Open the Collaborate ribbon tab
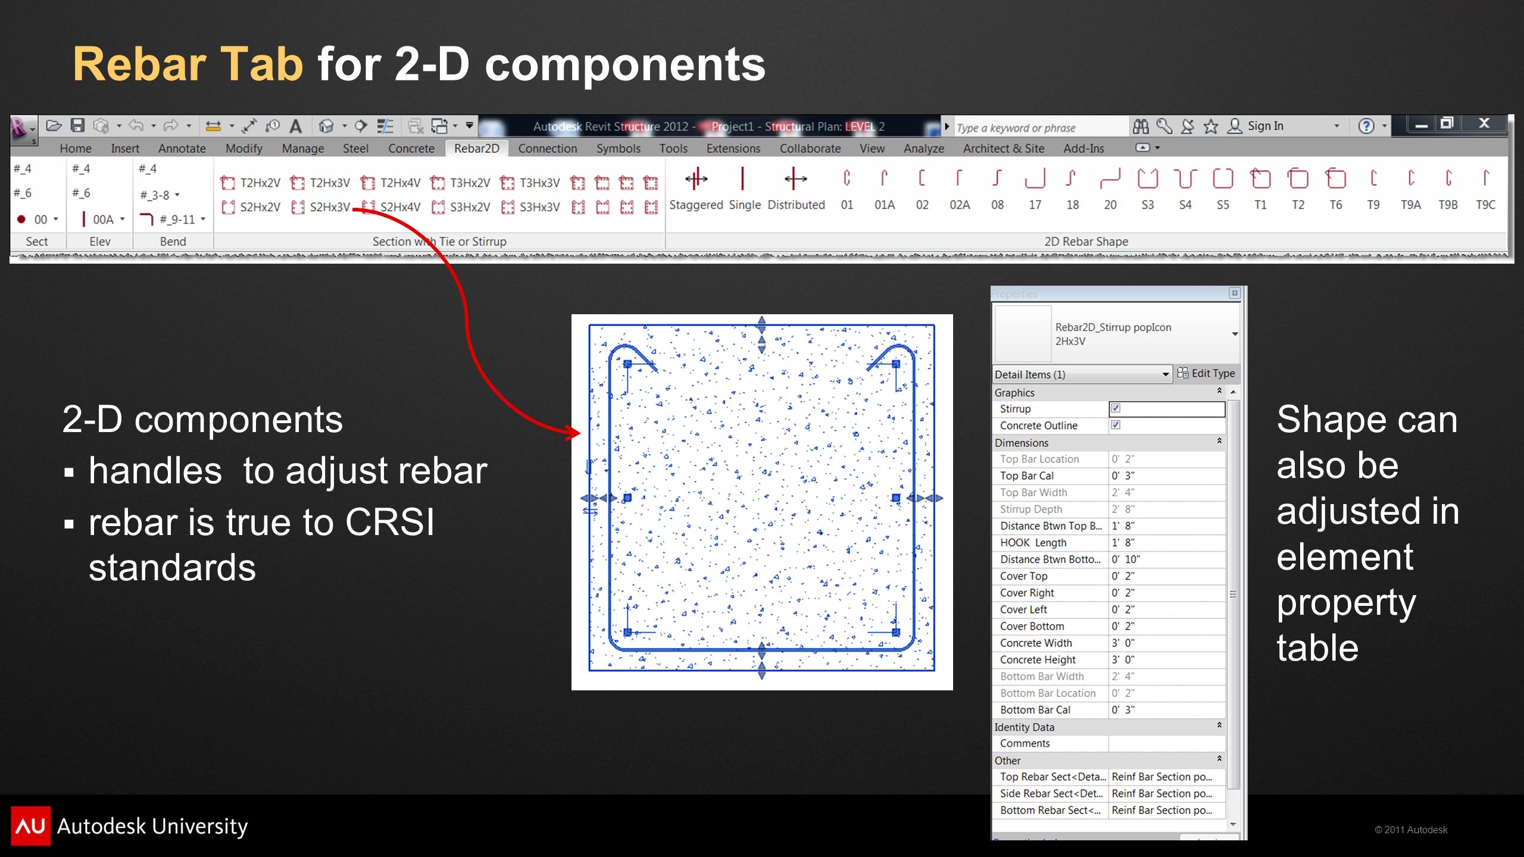 [810, 148]
